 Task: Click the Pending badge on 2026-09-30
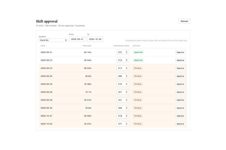pos(137,108)
